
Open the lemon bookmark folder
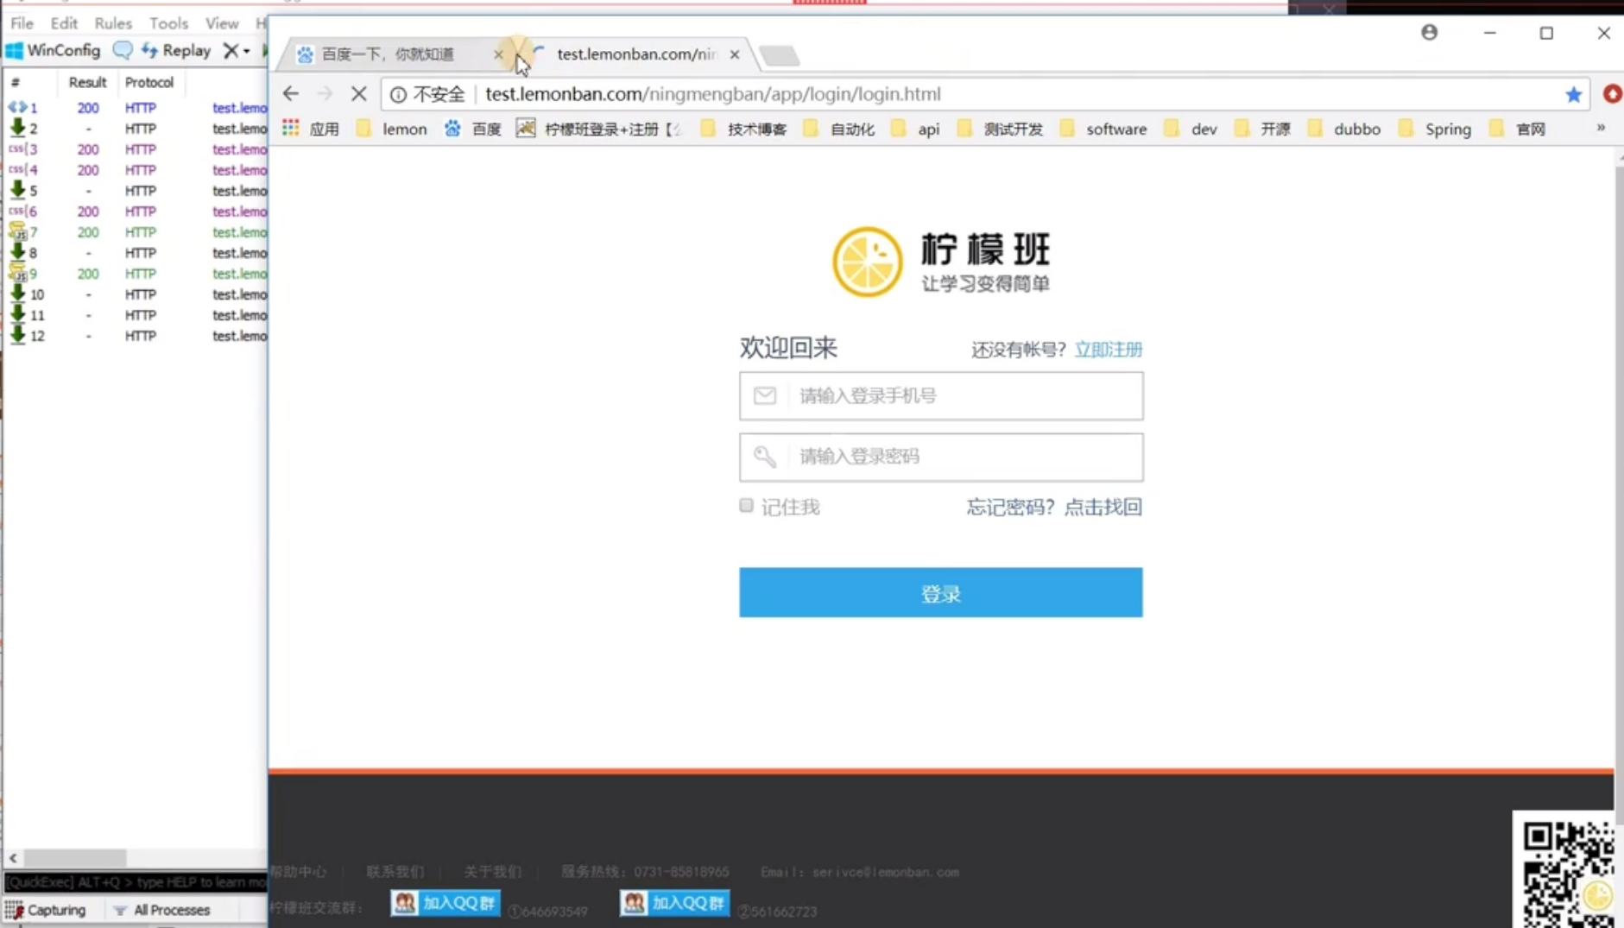point(393,129)
